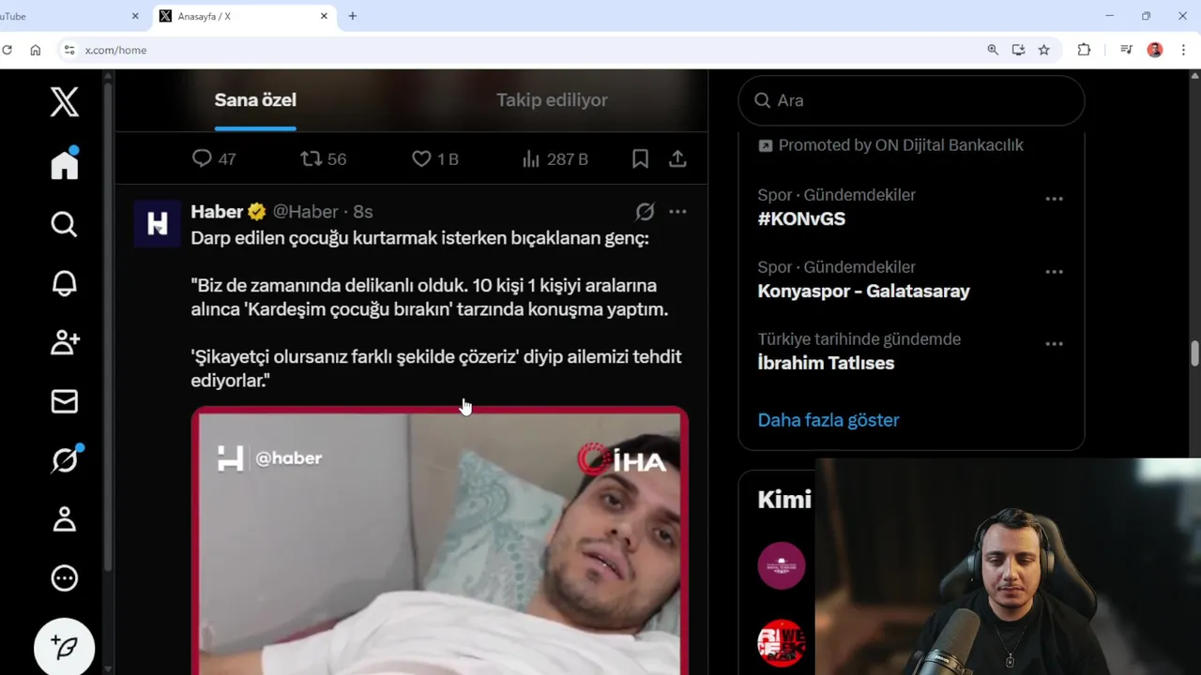Open İbrahim Tatlıses trending topic
The image size is (1201, 675).
tap(826, 363)
